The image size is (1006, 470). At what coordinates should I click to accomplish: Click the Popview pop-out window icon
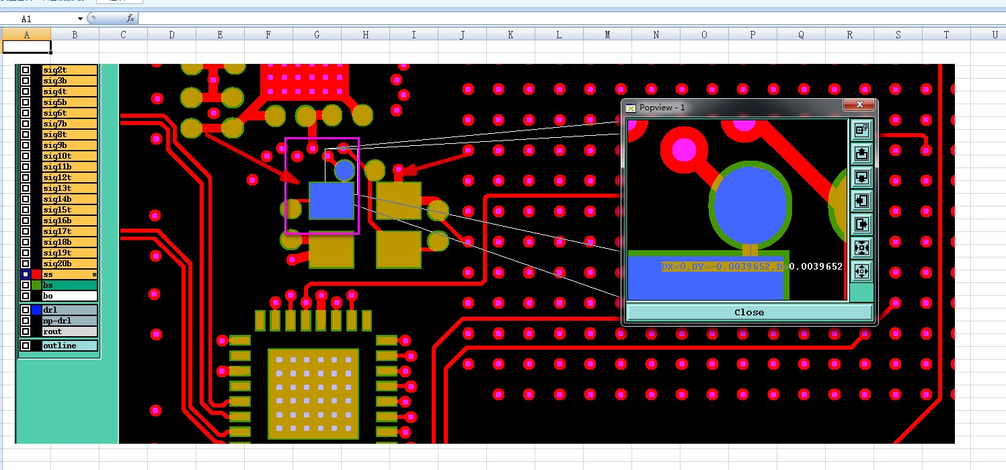861,130
